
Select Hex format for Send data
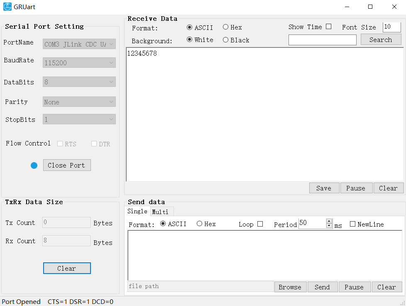click(x=200, y=224)
